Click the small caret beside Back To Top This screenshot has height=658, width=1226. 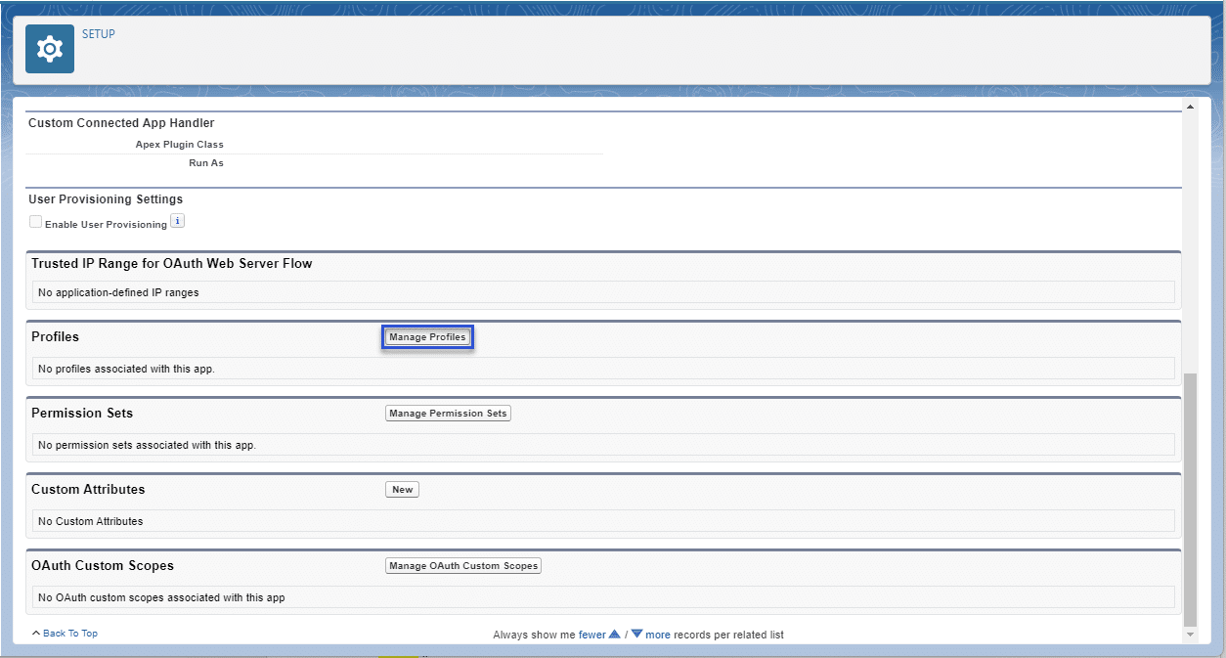tap(35, 633)
